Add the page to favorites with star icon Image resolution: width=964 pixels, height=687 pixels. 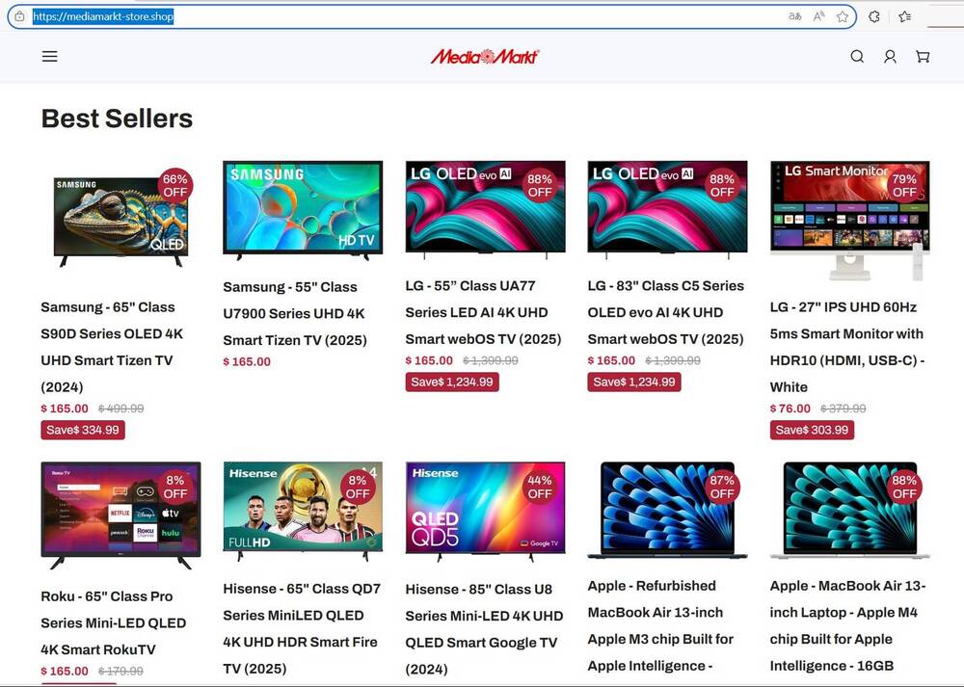pos(840,16)
